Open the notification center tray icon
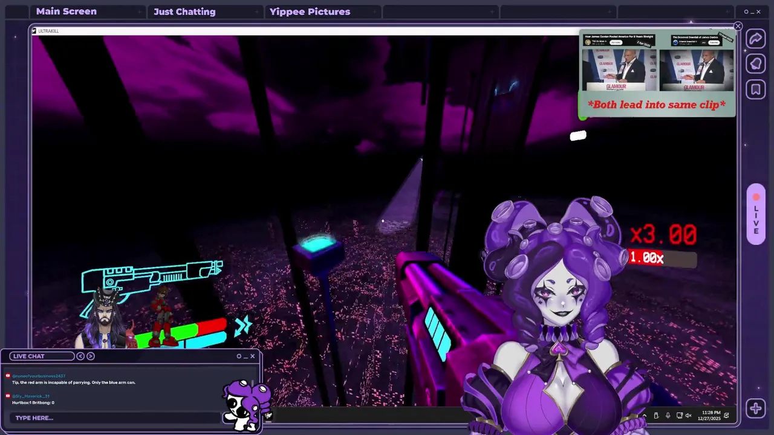The height and width of the screenshot is (435, 774). pyautogui.click(x=727, y=416)
